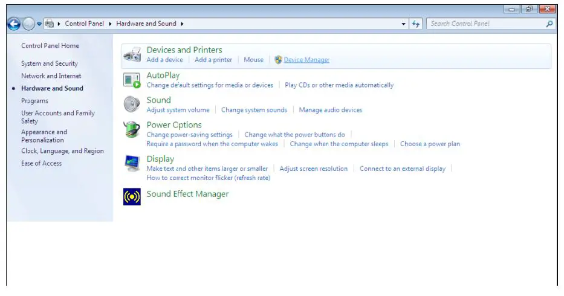Click the Sound speaker icon

coord(132,105)
